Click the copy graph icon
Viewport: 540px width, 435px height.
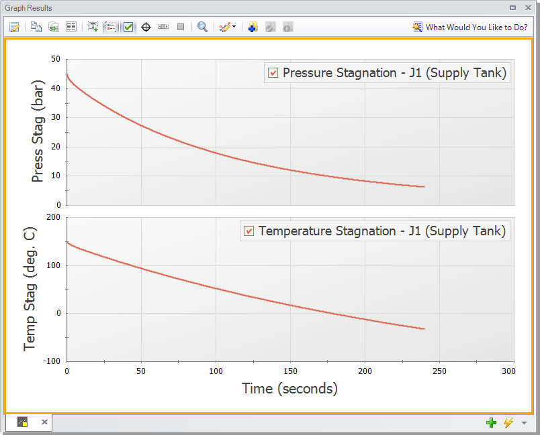(36, 27)
